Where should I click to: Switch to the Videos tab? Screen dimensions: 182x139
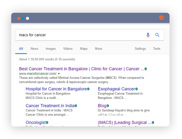point(68,49)
